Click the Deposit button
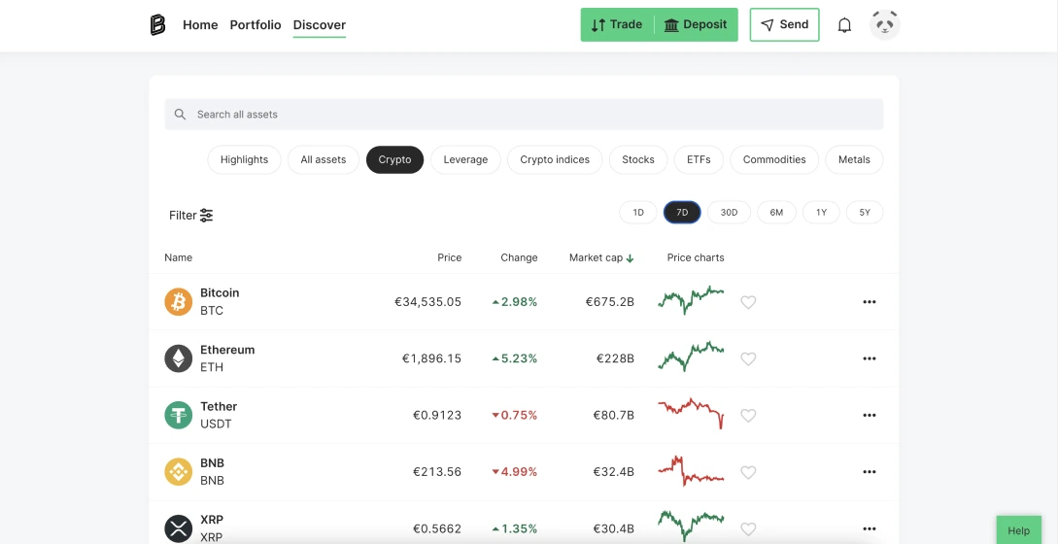 pyautogui.click(x=696, y=25)
